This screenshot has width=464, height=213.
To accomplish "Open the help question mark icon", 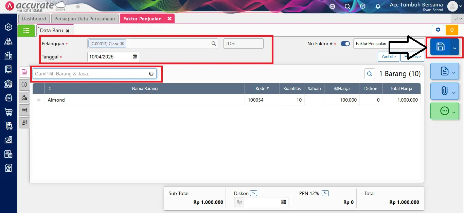I will point(362,6).
